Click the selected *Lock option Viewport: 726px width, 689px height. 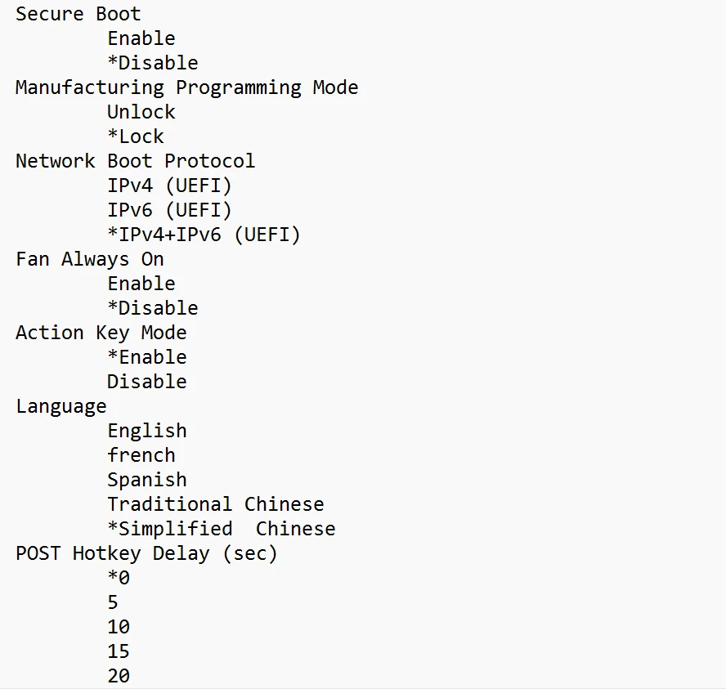pyautogui.click(x=136, y=136)
